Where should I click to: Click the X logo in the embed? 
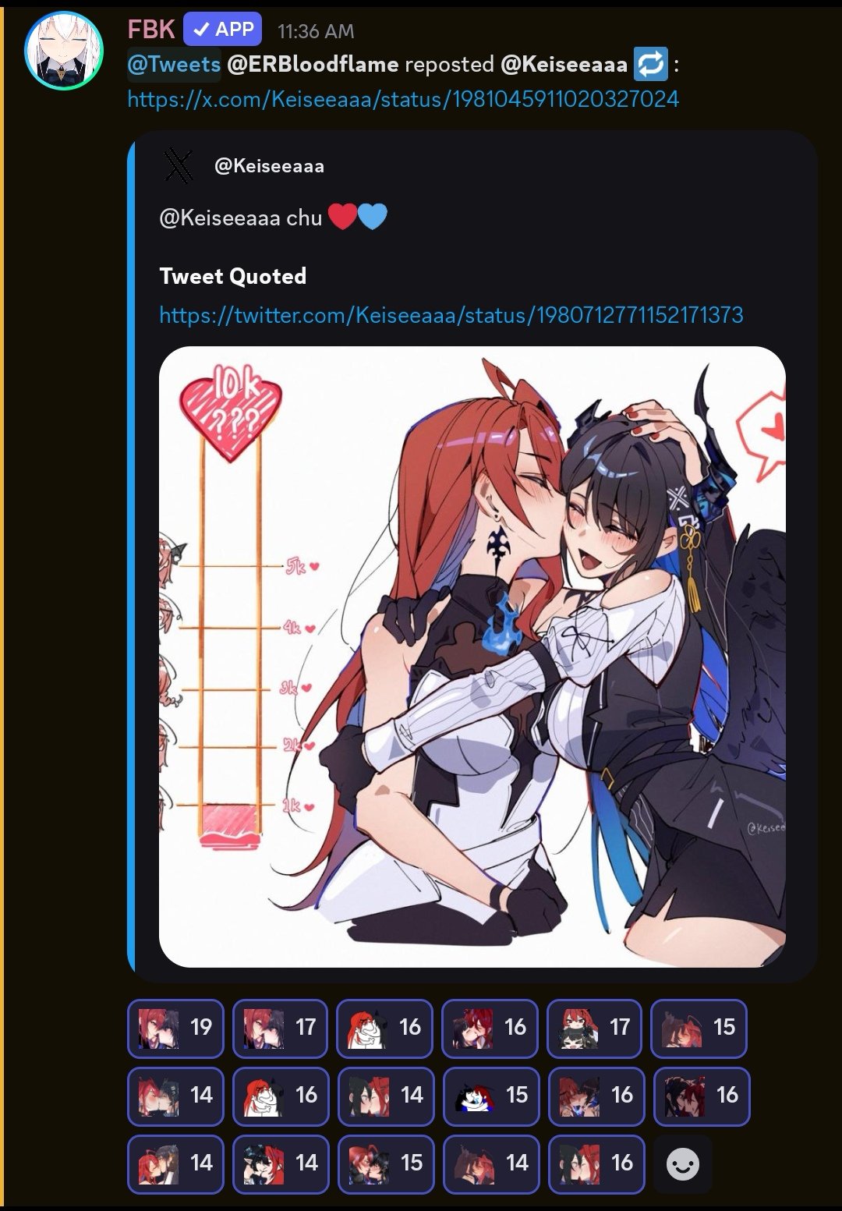pyautogui.click(x=179, y=166)
